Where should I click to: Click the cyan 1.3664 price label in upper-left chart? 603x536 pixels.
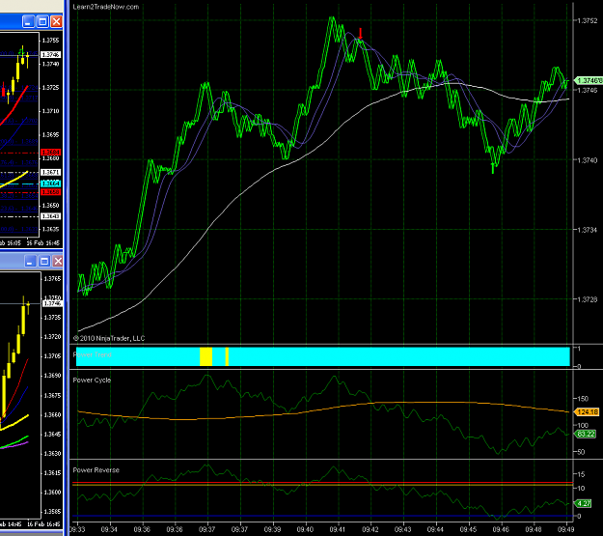[51, 183]
